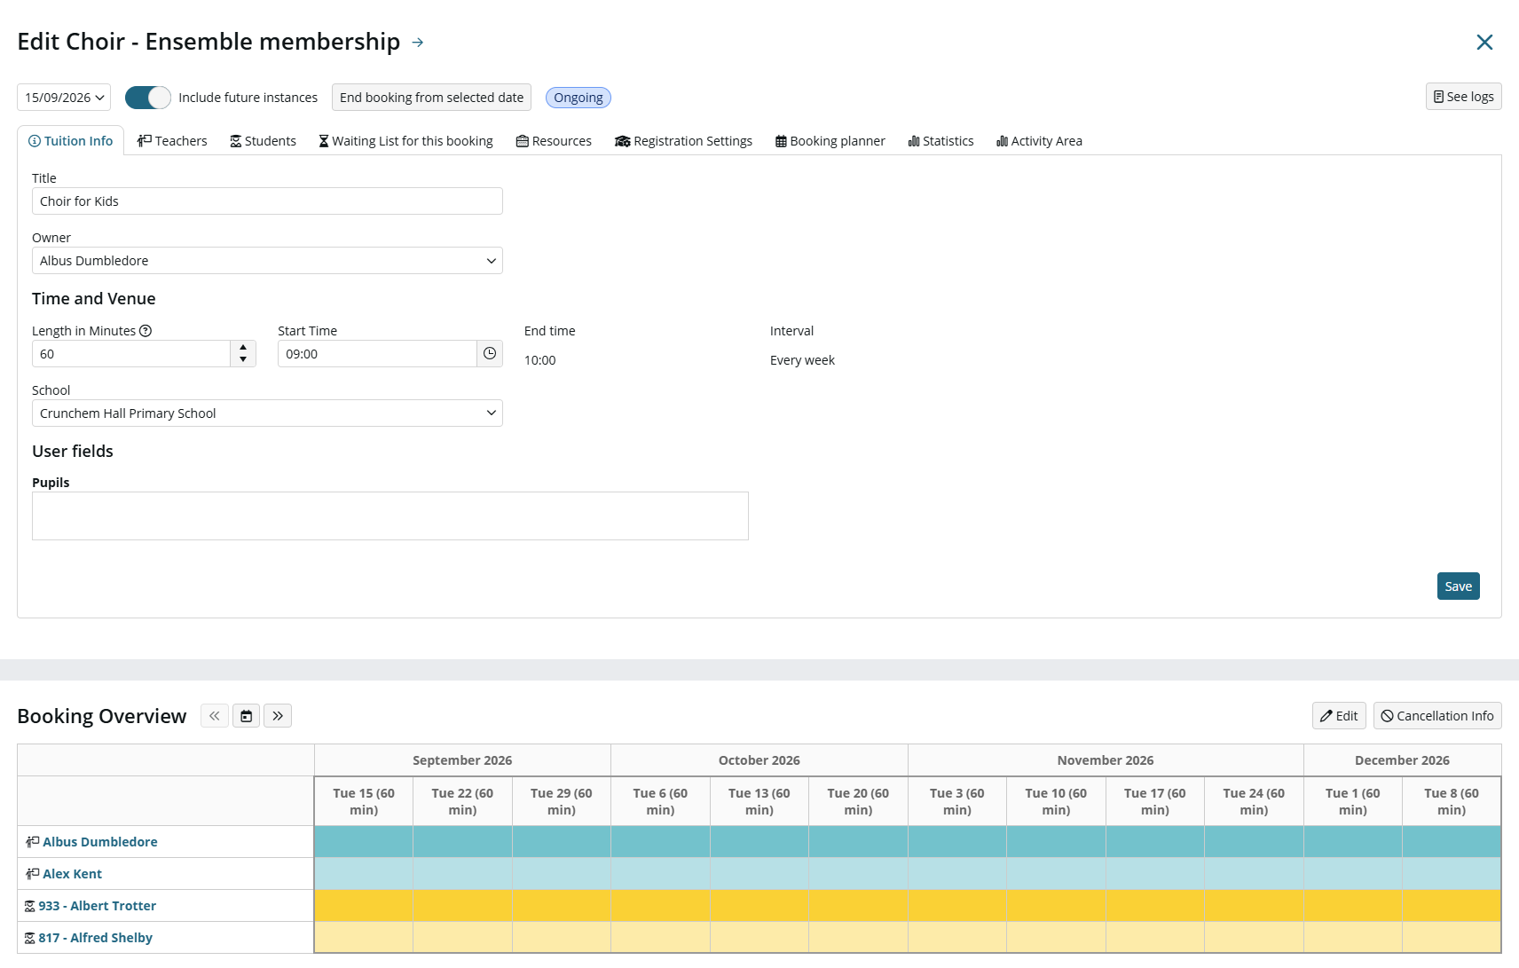Click the help icon next to Length in Minutes
Viewport: 1519px width, 968px height.
pyautogui.click(x=146, y=331)
